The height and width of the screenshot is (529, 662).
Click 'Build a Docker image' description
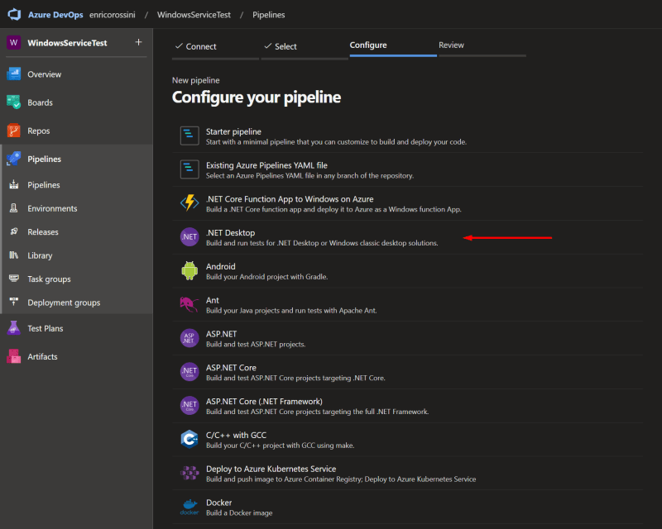[x=239, y=513]
